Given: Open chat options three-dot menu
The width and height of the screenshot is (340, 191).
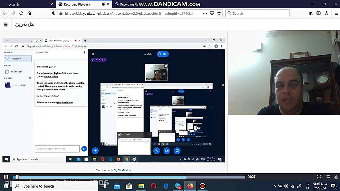Looking at the screenshot, I should pos(84,52).
